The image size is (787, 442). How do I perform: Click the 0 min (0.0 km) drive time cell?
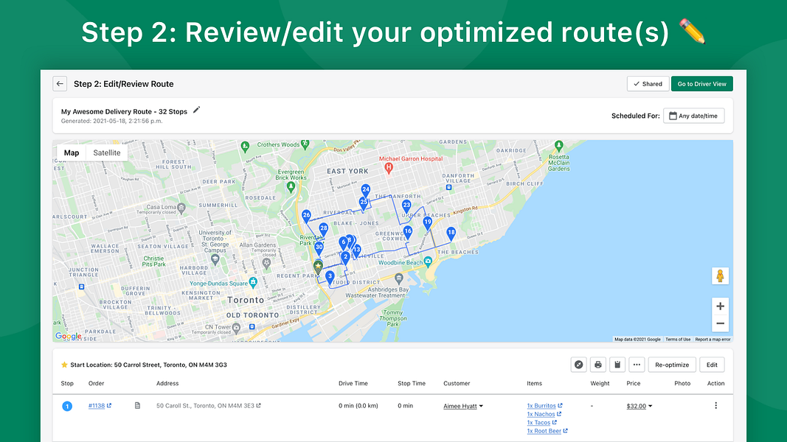[x=358, y=406]
